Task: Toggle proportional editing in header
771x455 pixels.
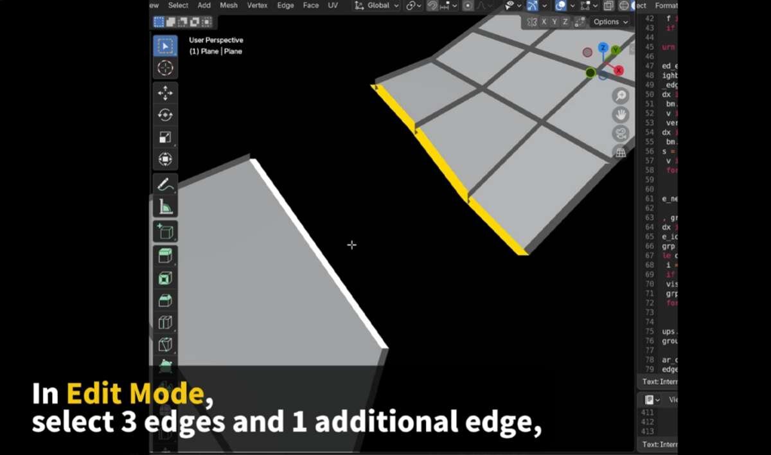Action: (468, 6)
